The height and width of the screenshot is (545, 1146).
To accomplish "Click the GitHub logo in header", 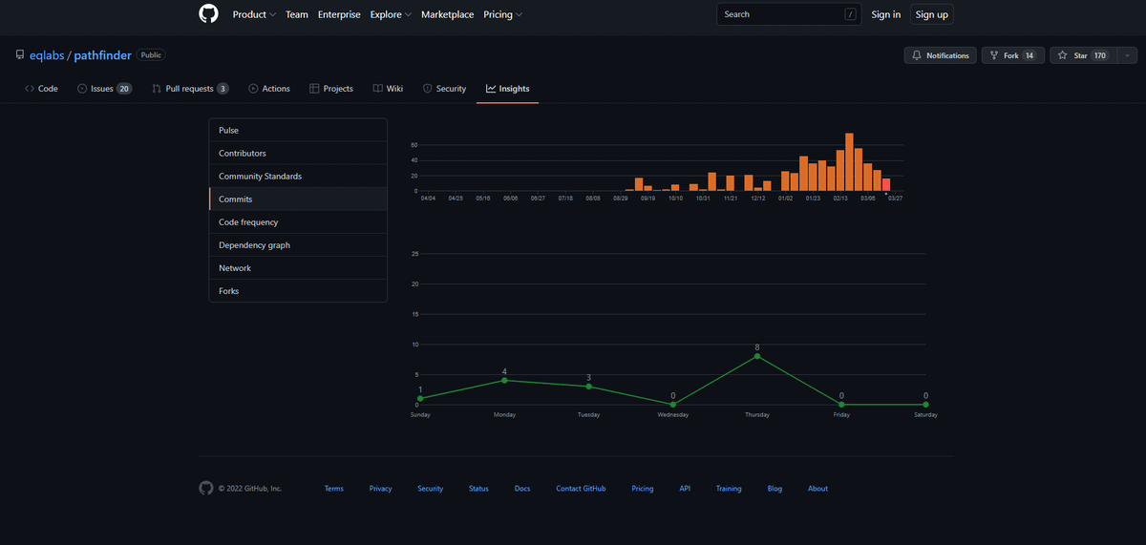I will [208, 14].
